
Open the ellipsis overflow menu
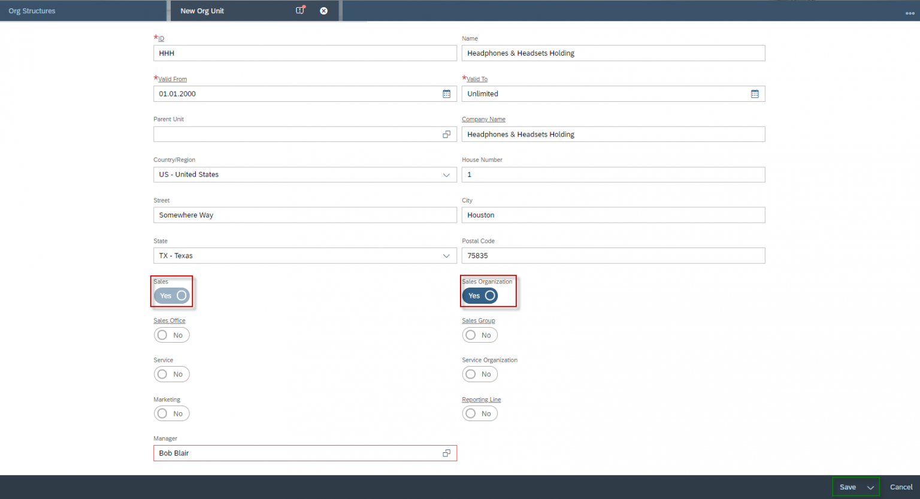909,12
